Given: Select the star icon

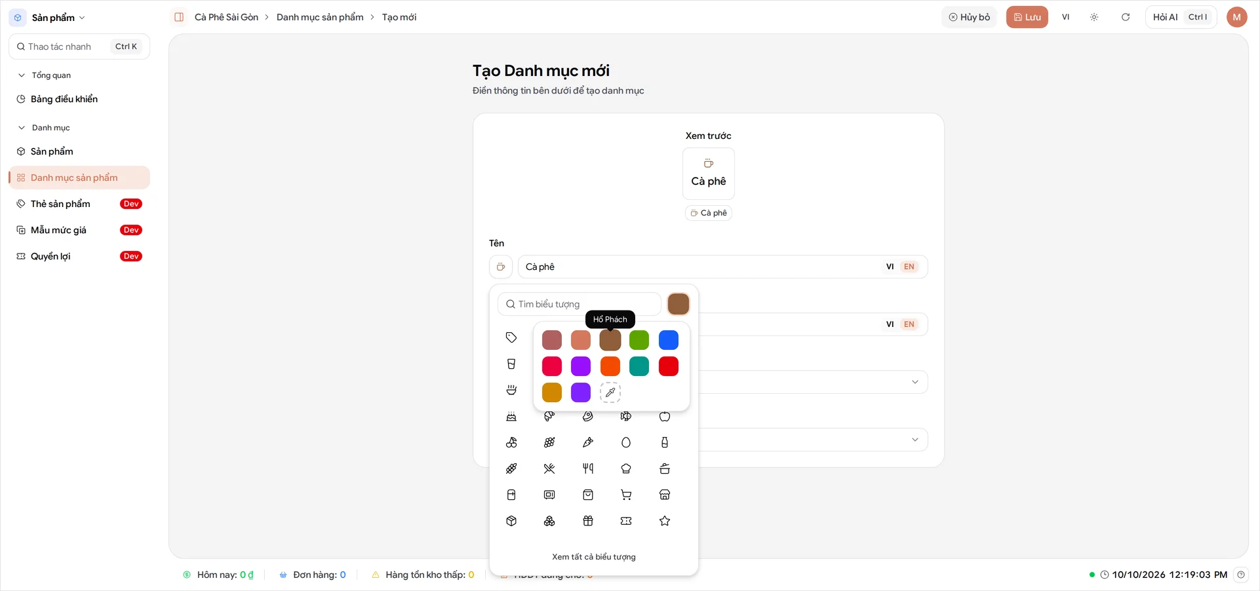Looking at the screenshot, I should click(x=665, y=521).
